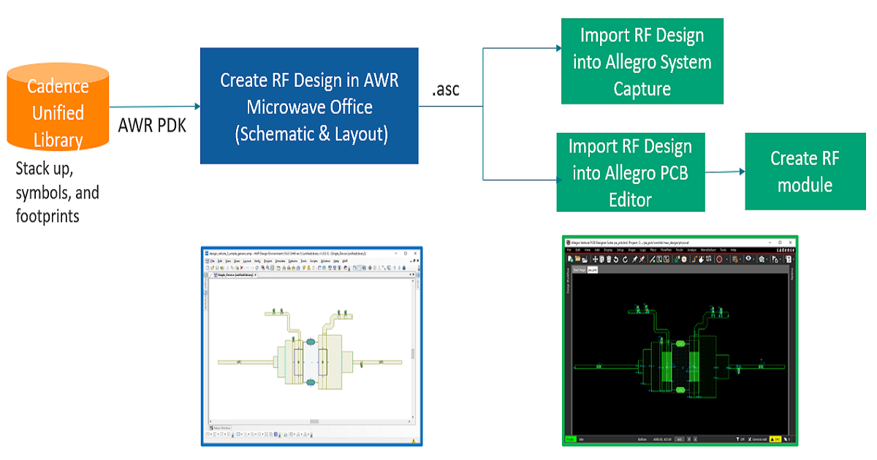Image resolution: width=877 pixels, height=460 pixels.
Task: Toggle the General edit mode in status bar
Action: pos(759,440)
